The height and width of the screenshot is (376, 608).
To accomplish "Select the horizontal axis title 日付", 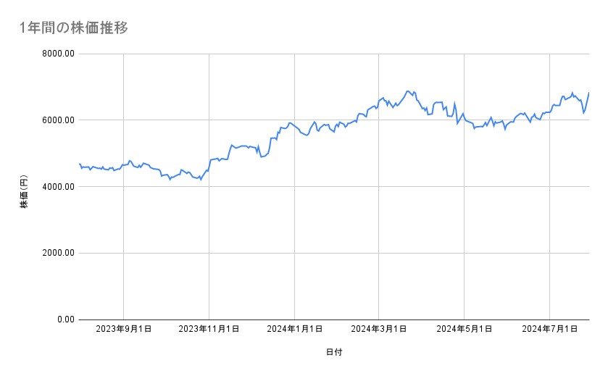I will [x=333, y=353].
